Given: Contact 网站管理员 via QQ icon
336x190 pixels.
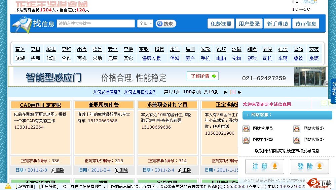Looking at the screenshot, I should [246, 129].
